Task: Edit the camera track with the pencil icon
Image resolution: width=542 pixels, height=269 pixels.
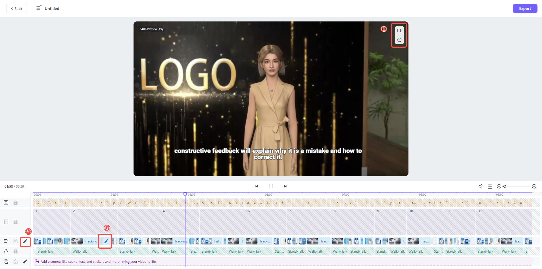Action: pyautogui.click(x=25, y=241)
